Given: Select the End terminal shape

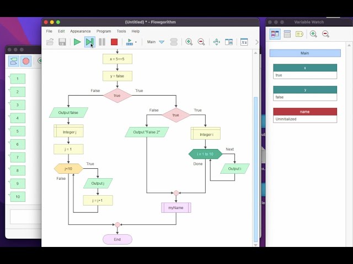Looking at the screenshot, I should [x=117, y=239].
